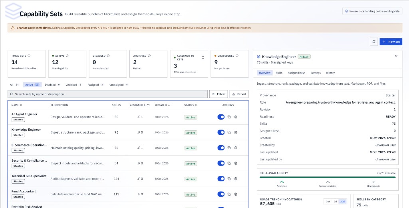Viewport: 409px width, 208px height.
Task: Sort the table by Updated column
Action: [x=163, y=105]
